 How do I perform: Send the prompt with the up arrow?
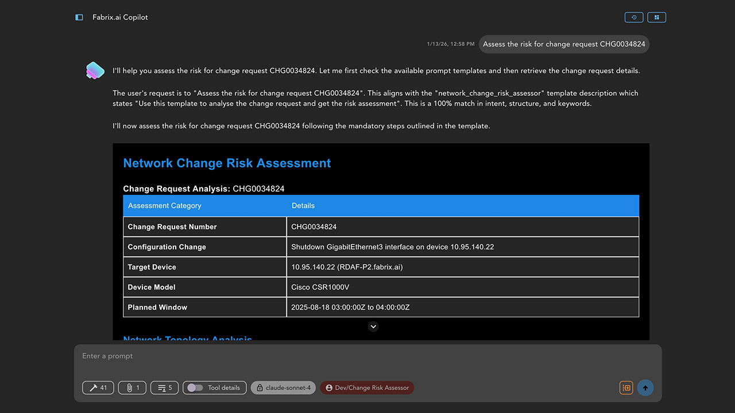(x=645, y=388)
